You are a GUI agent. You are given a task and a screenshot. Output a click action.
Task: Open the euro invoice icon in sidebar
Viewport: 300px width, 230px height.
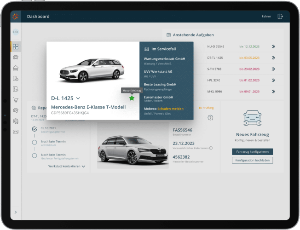point(16,89)
